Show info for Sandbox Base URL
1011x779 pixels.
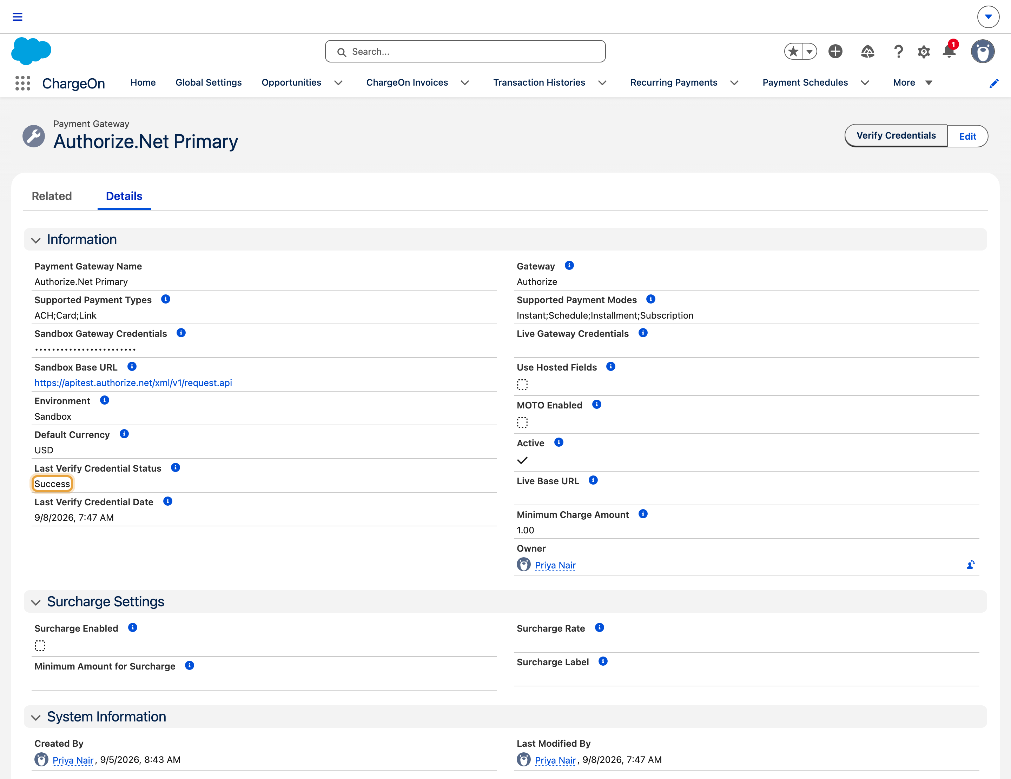click(132, 367)
